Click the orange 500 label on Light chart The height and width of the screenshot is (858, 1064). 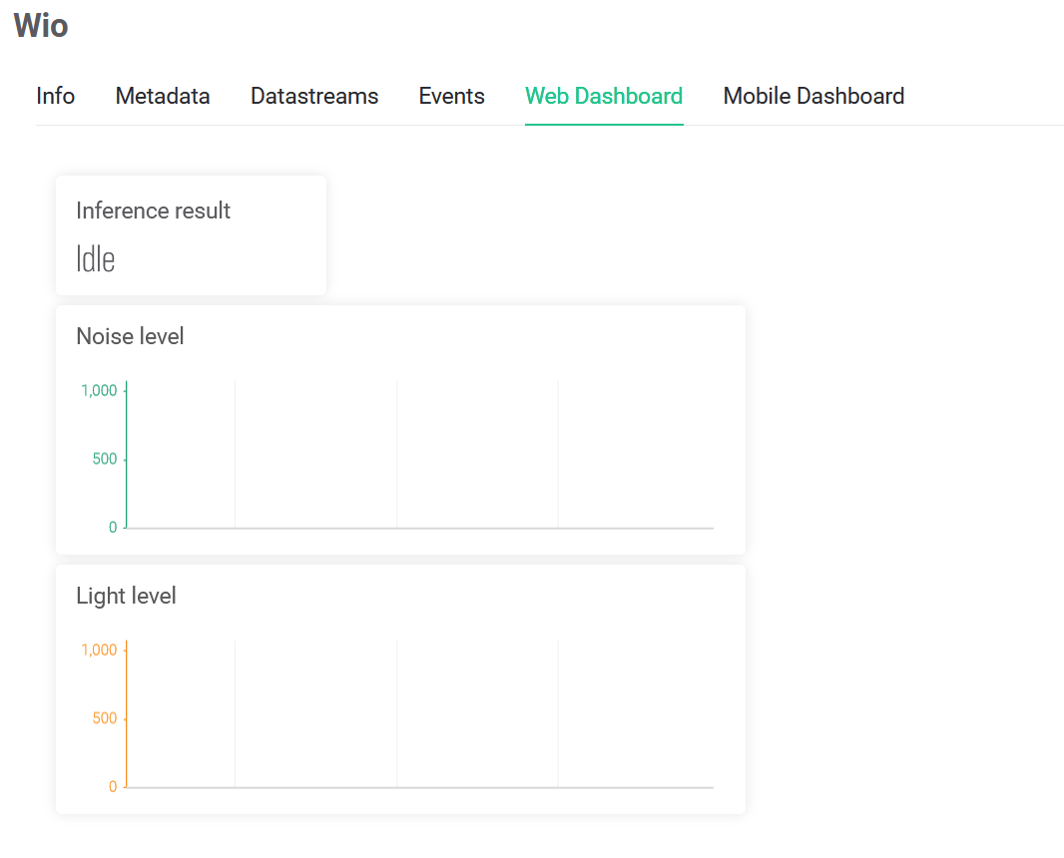(104, 718)
